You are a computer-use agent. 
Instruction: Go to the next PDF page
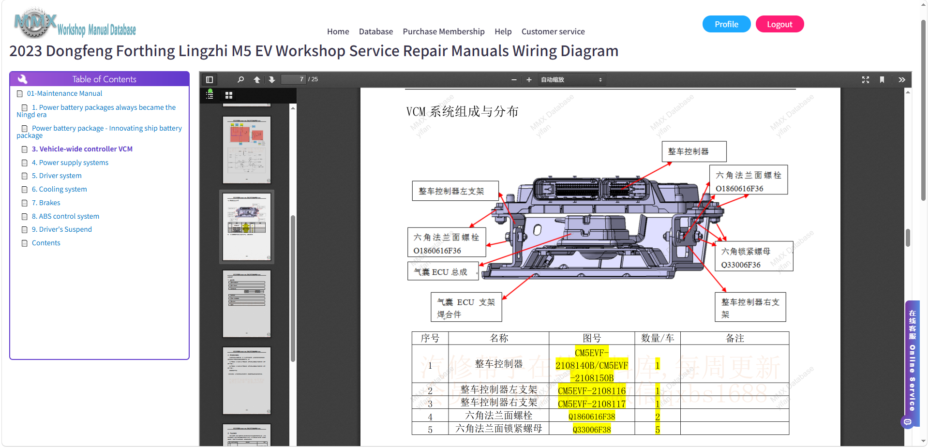pyautogui.click(x=272, y=80)
